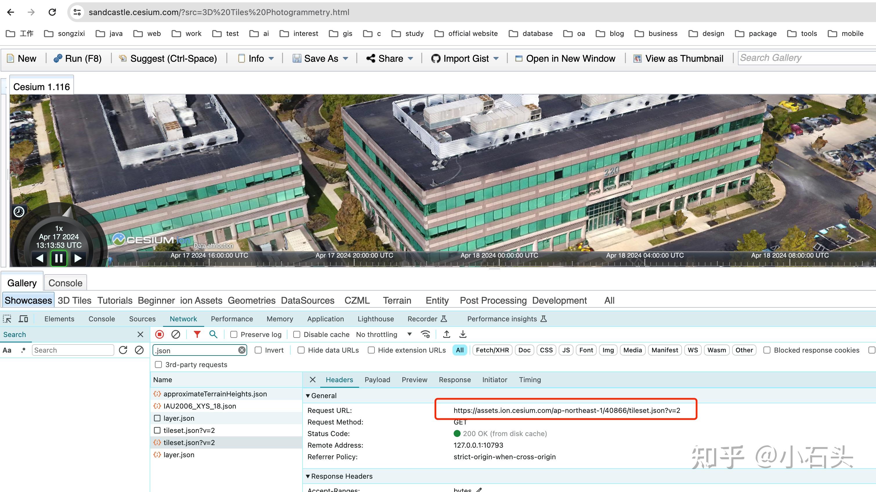Click the Fetch/XHR filter button
Screen dimensions: 876x492
point(492,350)
